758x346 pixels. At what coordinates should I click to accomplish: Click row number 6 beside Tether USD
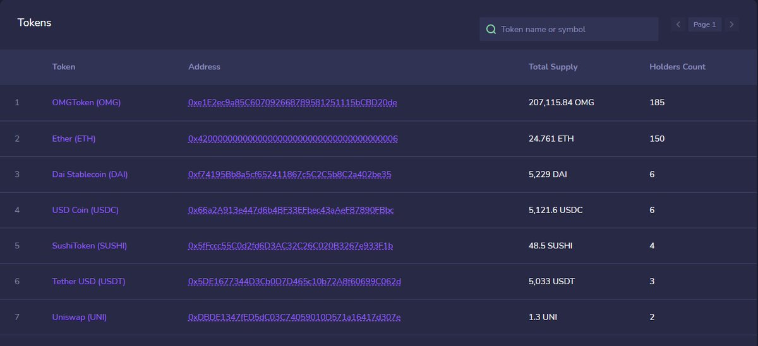pyautogui.click(x=17, y=282)
